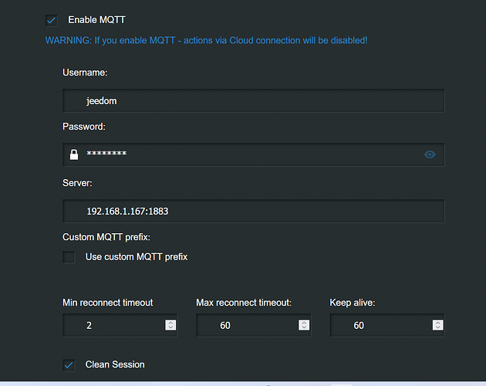
Task: Click the Server label above address field
Action: (x=79, y=182)
